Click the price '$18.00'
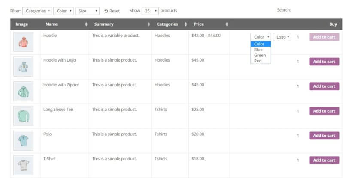 198,158
